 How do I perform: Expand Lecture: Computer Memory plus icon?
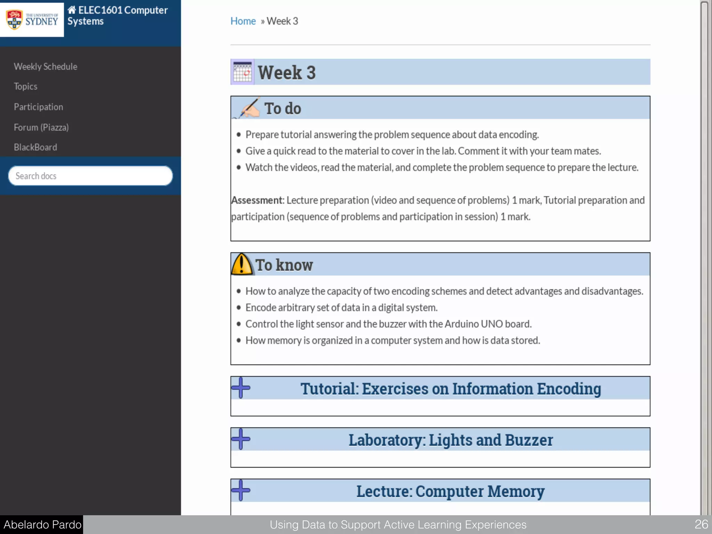click(x=241, y=490)
